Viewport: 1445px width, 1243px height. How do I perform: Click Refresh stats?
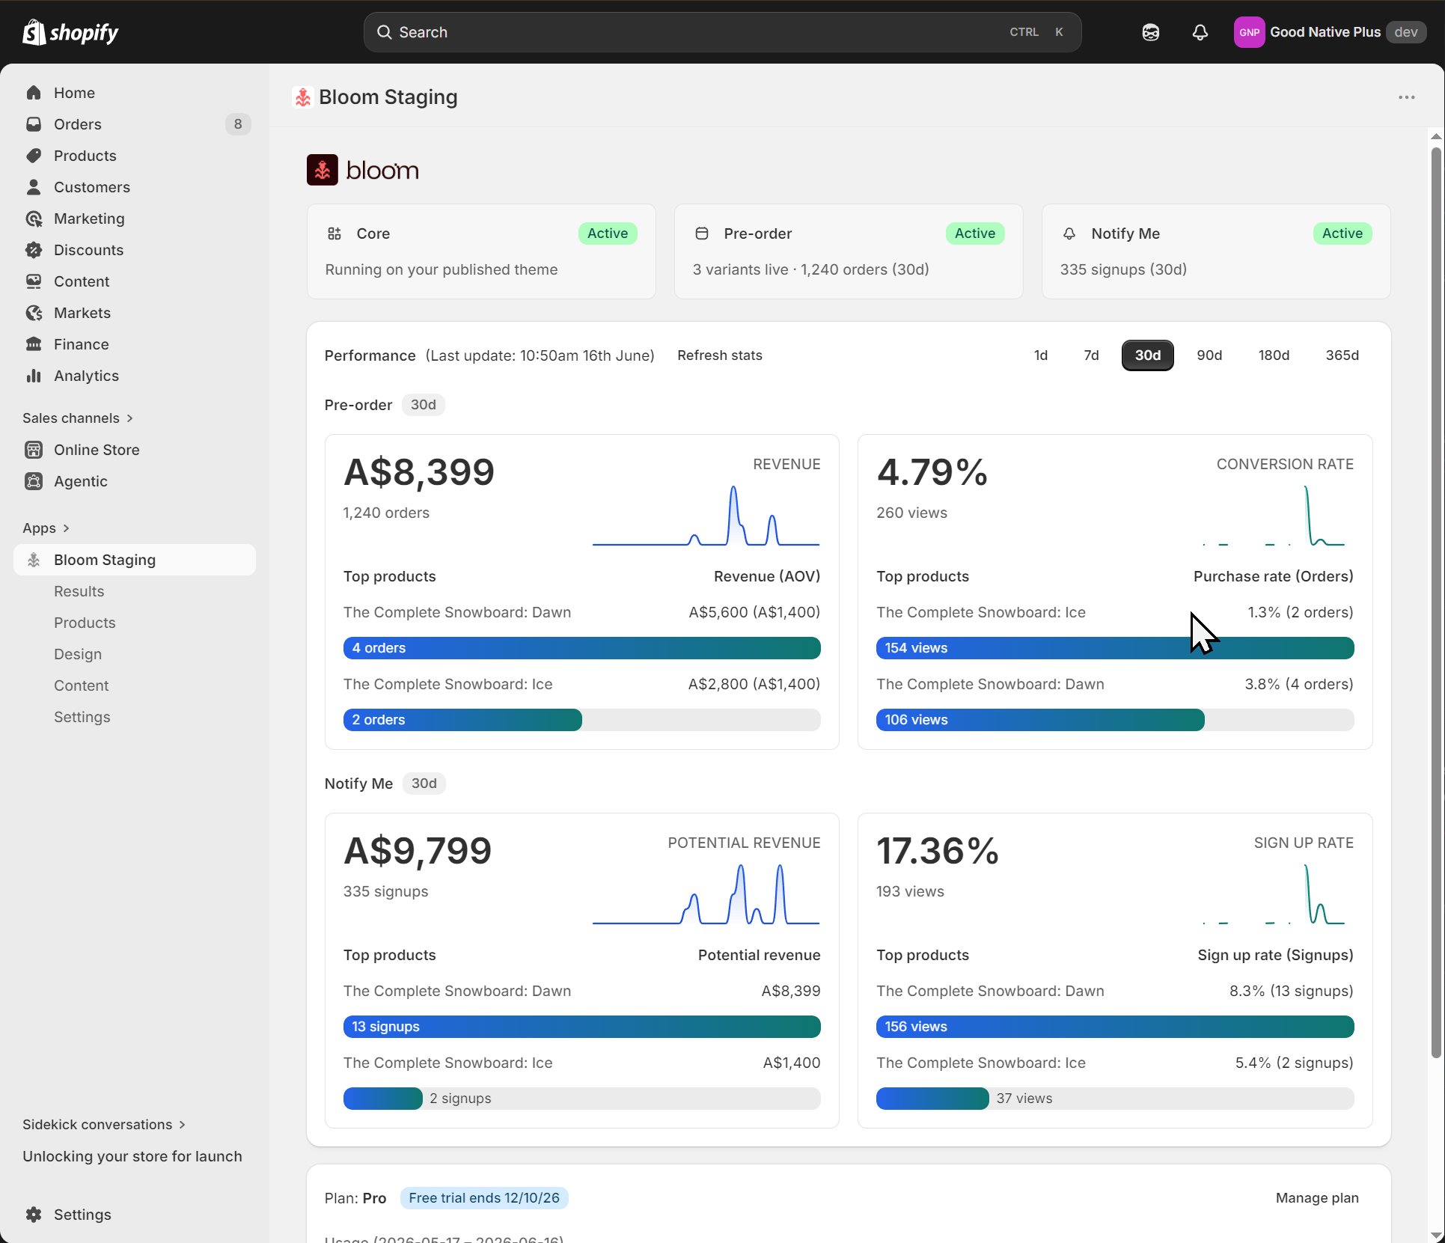720,355
